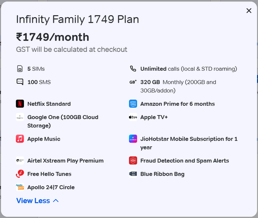
Task: Click the GB data icon
Action: click(133, 82)
